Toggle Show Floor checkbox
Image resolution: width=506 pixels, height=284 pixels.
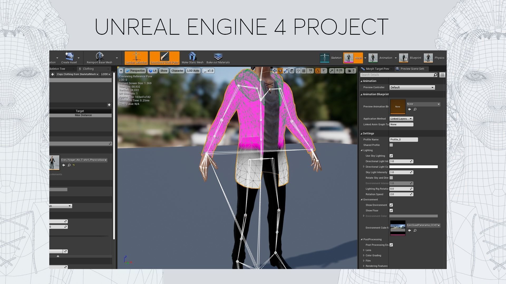coord(391,211)
